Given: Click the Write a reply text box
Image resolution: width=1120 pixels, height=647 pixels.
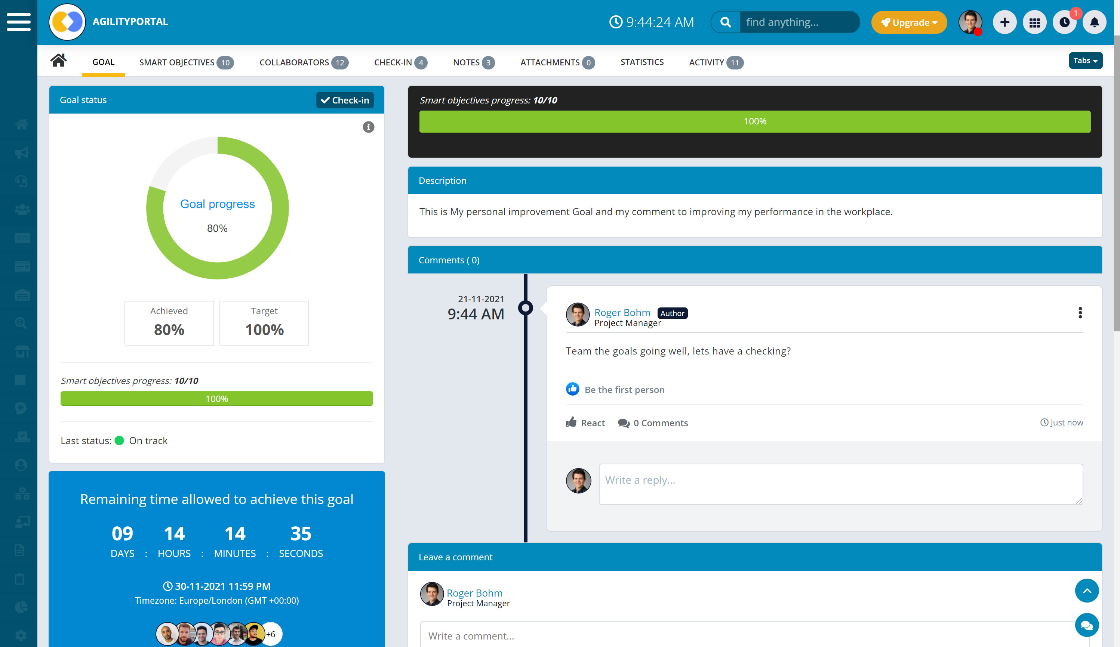Looking at the screenshot, I should tap(840, 484).
